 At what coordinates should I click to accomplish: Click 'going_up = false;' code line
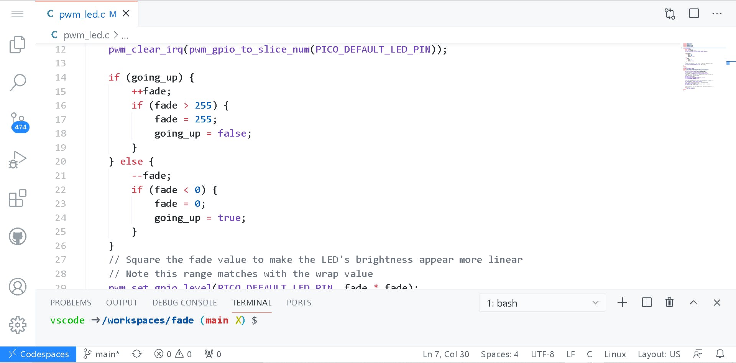pyautogui.click(x=203, y=134)
